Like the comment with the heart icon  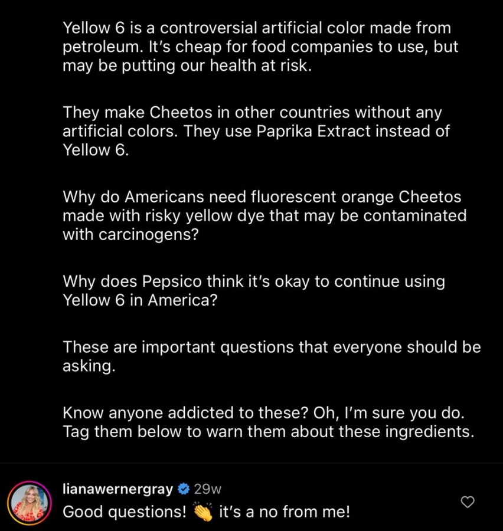click(468, 502)
